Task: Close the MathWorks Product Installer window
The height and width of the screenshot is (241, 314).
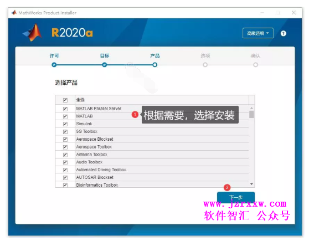Action: pyautogui.click(x=294, y=13)
